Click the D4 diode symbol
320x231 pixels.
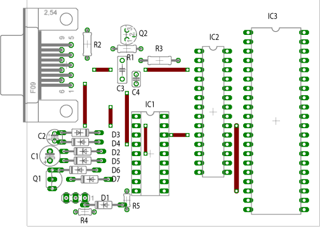click(x=81, y=142)
